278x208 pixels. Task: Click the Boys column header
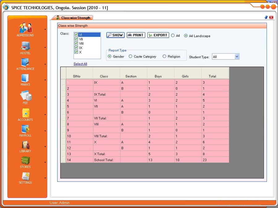pyautogui.click(x=161, y=76)
